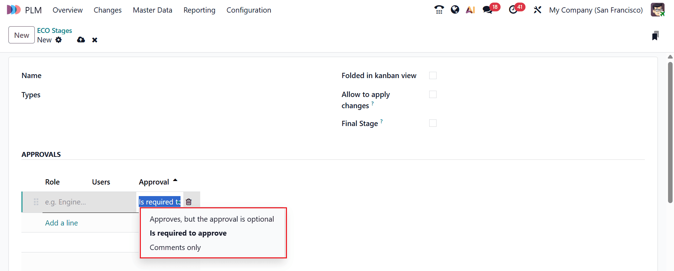The height and width of the screenshot is (271, 674).
Task: Click the vertical scrollbar thumb
Action: 670,132
